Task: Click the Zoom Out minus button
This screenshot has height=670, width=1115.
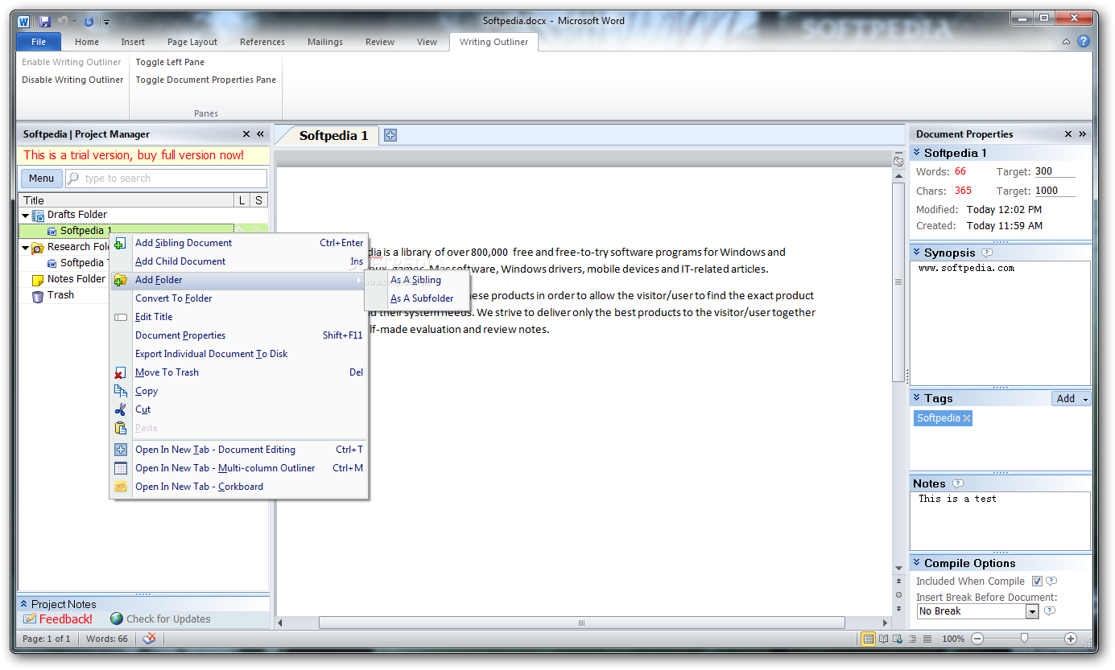Action: [x=977, y=639]
